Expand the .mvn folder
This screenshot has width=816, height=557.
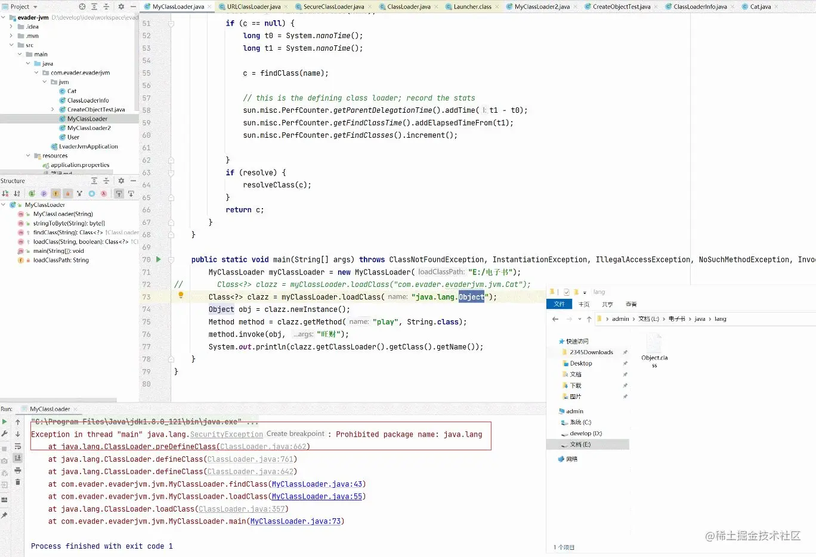(11, 36)
